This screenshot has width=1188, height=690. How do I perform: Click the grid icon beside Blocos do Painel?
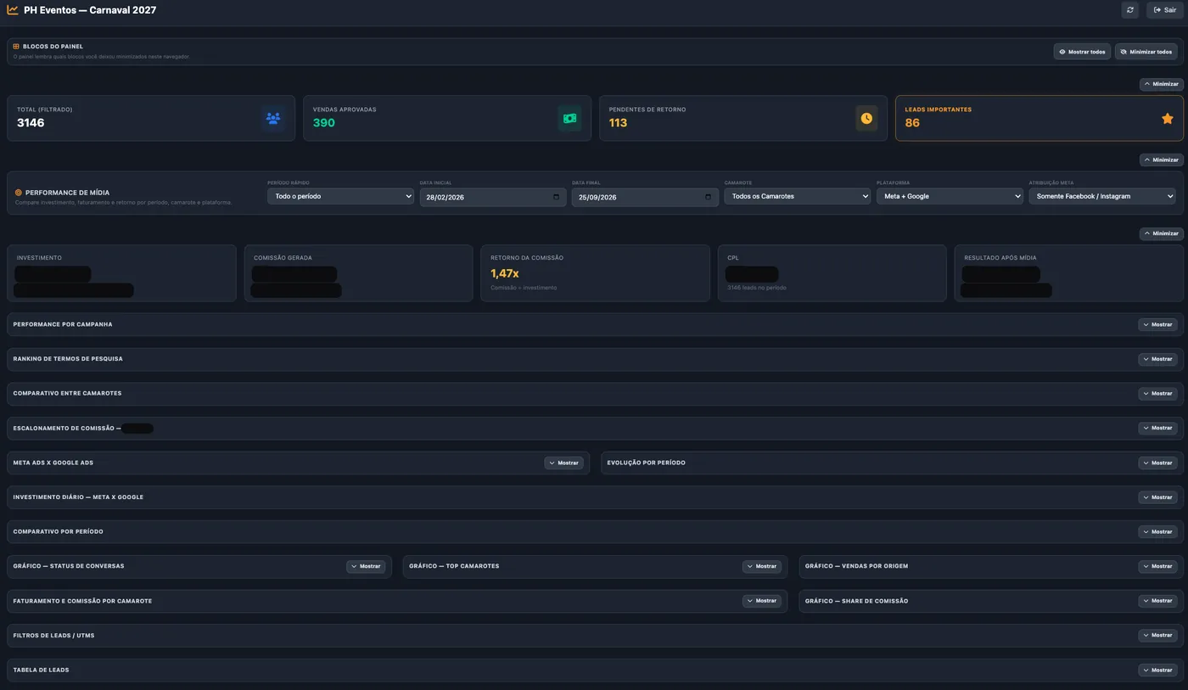tap(16, 47)
